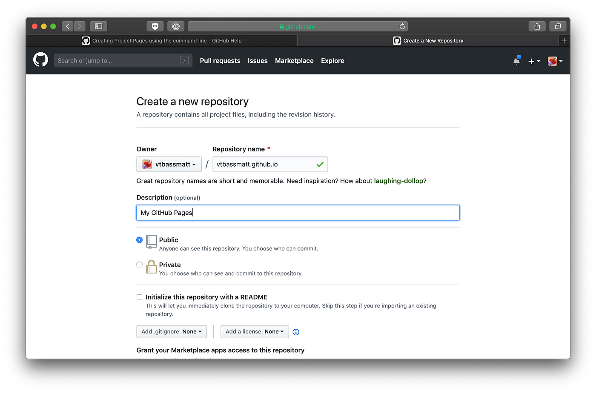Screen dimensions: 596x393
Task: Click the github.com address bar
Action: coord(298,26)
